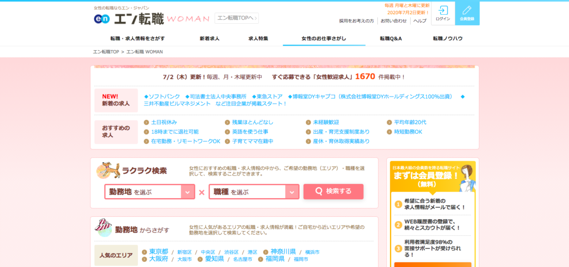This screenshot has height=267, width=569.
Task: Open the 勤務地 location dropdown
Action: [x=150, y=192]
